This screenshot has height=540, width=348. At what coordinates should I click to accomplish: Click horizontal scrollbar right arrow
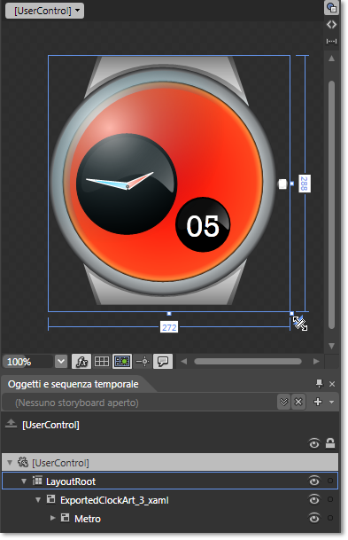(316, 362)
